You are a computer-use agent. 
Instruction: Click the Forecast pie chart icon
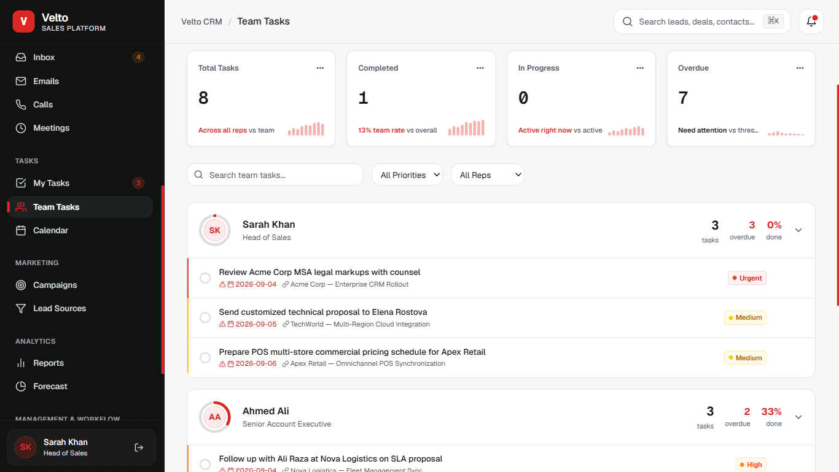click(21, 386)
